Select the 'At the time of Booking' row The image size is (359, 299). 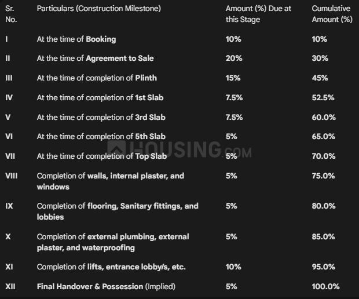pos(76,39)
